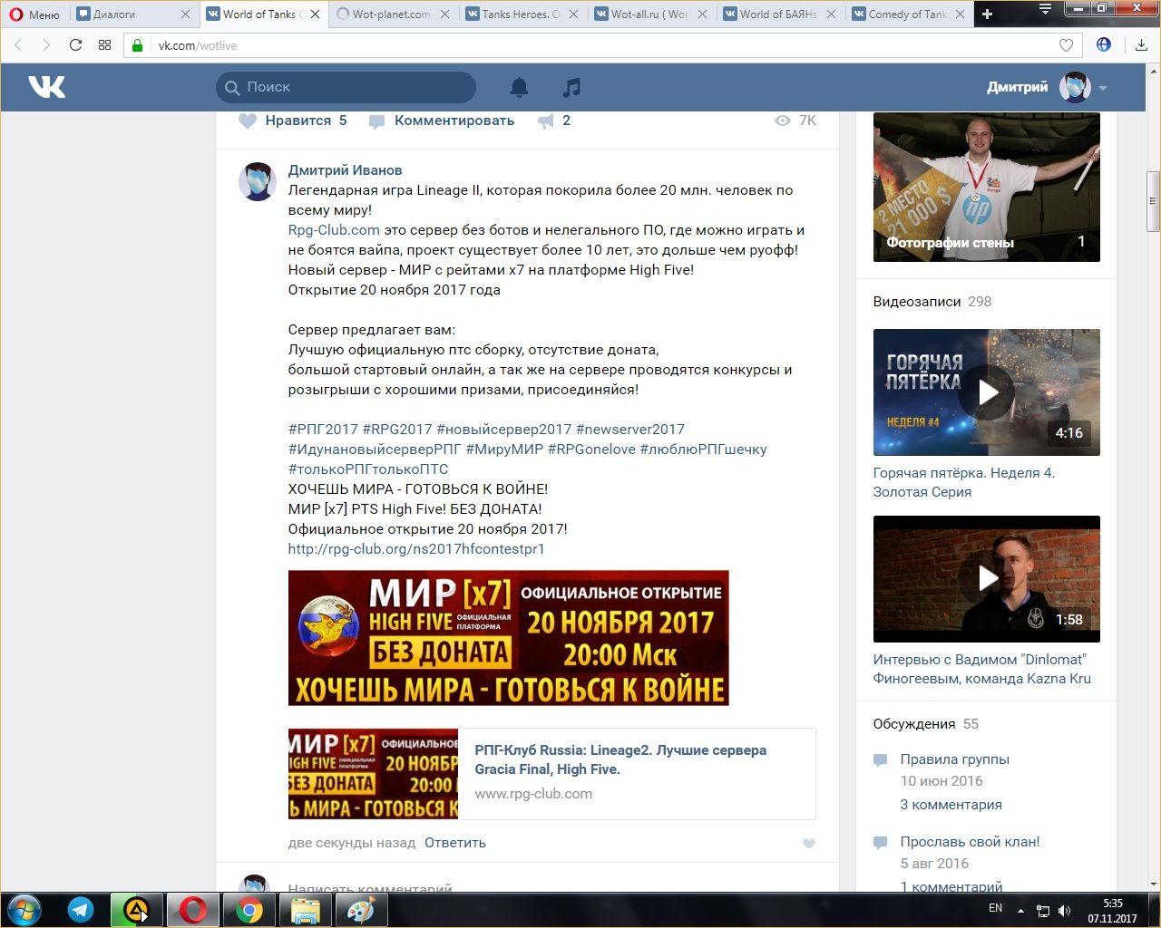1161x928 pixels.
Task: Open Видеозаписи section header
Action: click(x=916, y=302)
